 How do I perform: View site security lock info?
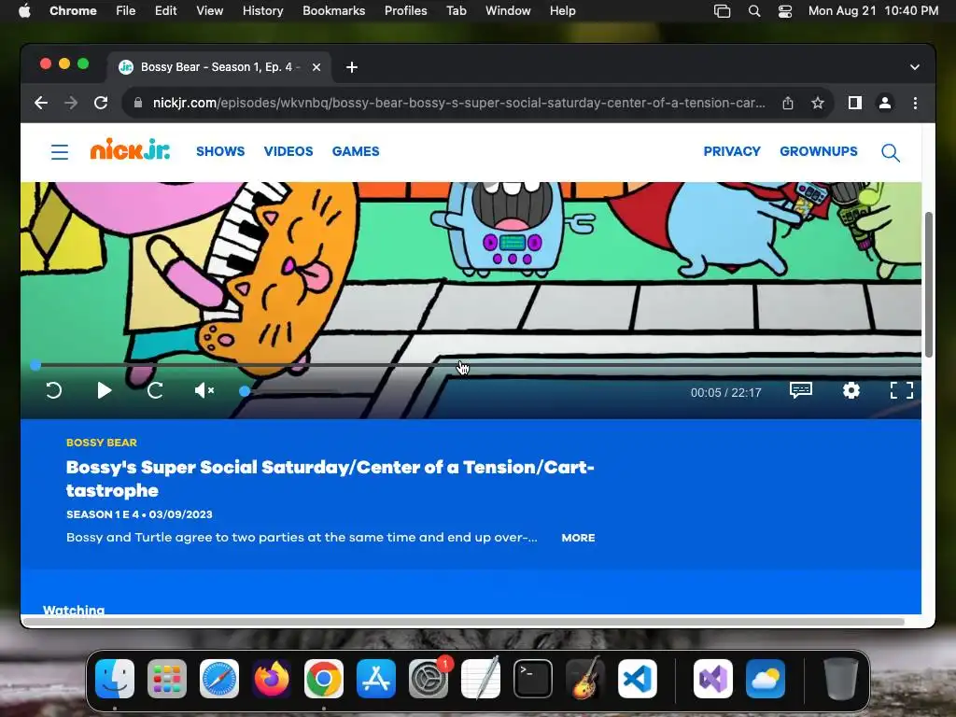pos(138,103)
